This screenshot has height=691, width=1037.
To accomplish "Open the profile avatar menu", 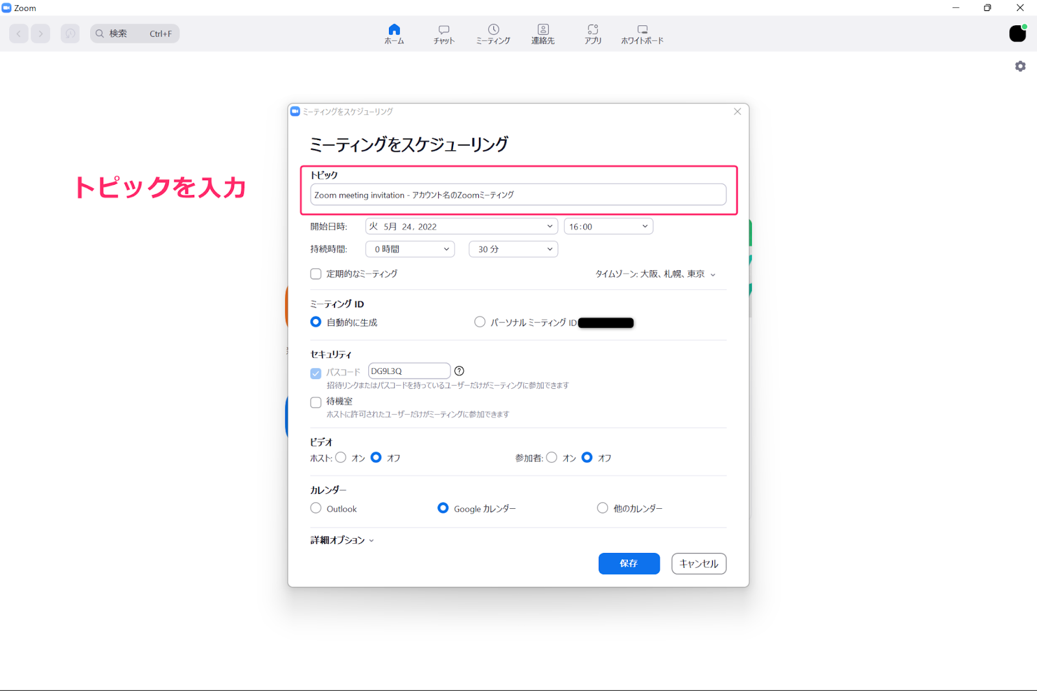I will pyautogui.click(x=1018, y=33).
